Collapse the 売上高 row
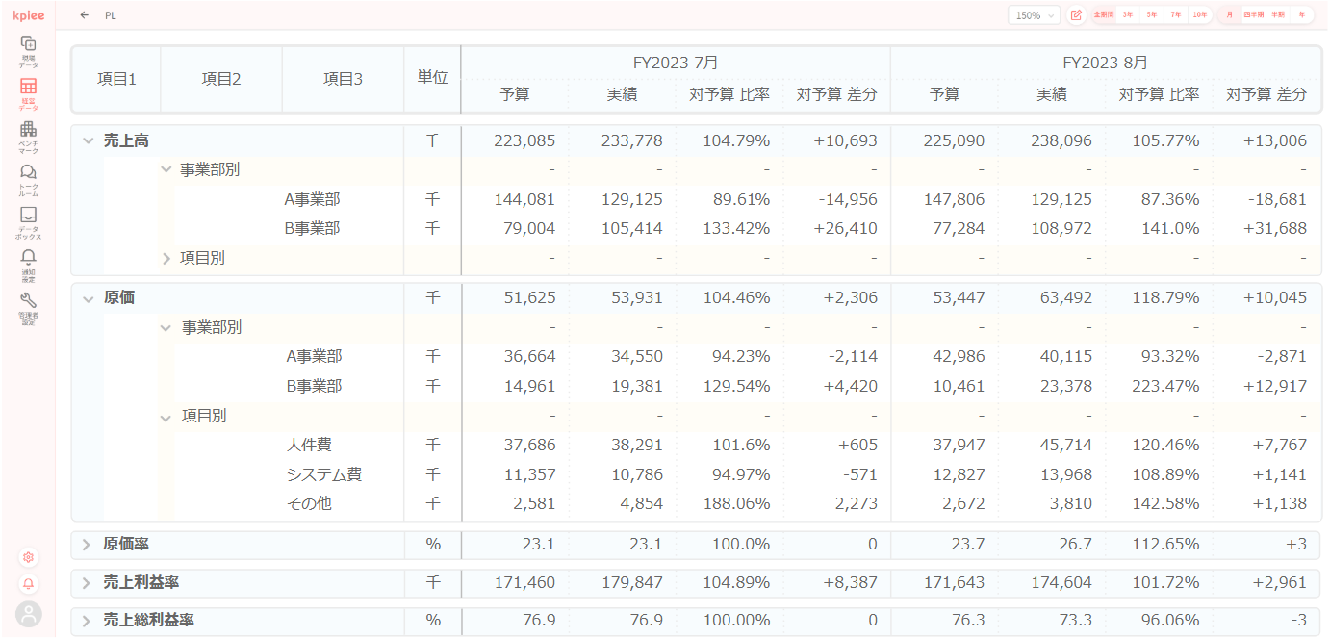 87,141
